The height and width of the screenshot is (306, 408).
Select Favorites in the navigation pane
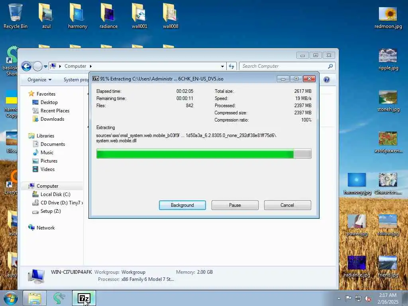coord(46,94)
